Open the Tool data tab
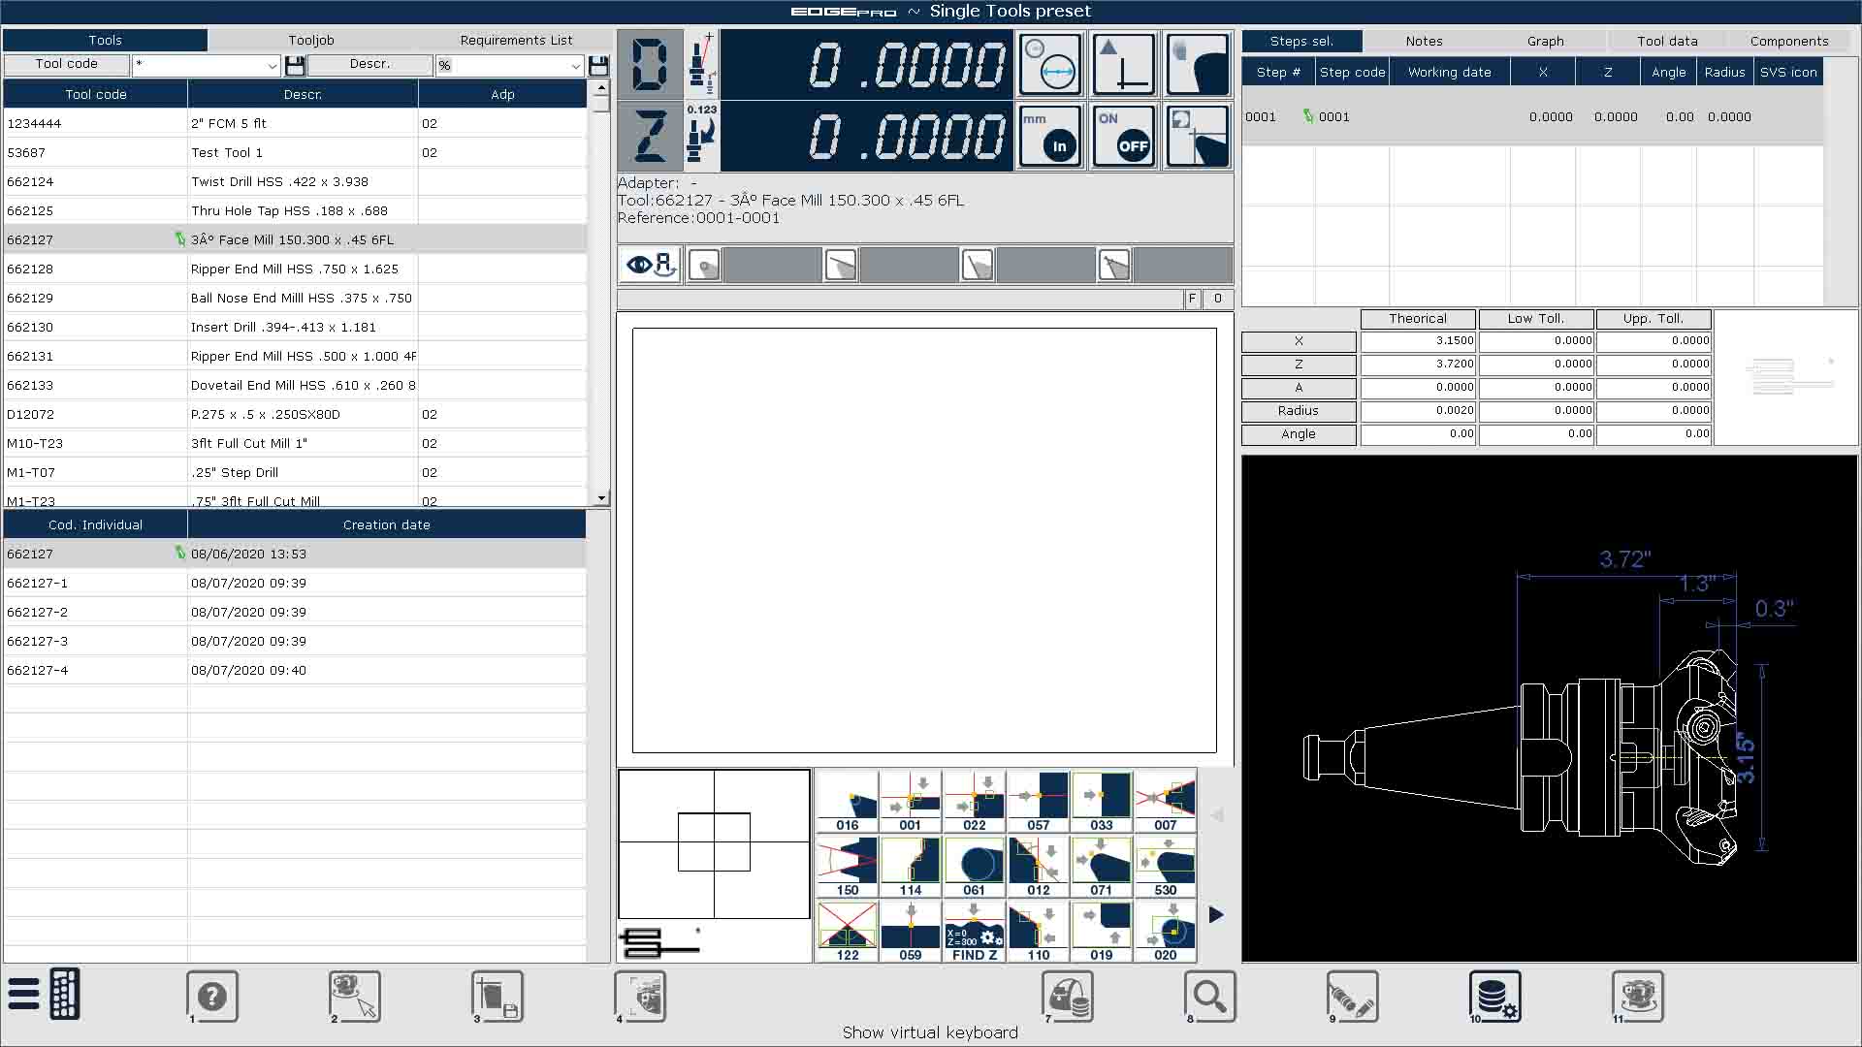Image resolution: width=1862 pixels, height=1047 pixels. [x=1666, y=41]
